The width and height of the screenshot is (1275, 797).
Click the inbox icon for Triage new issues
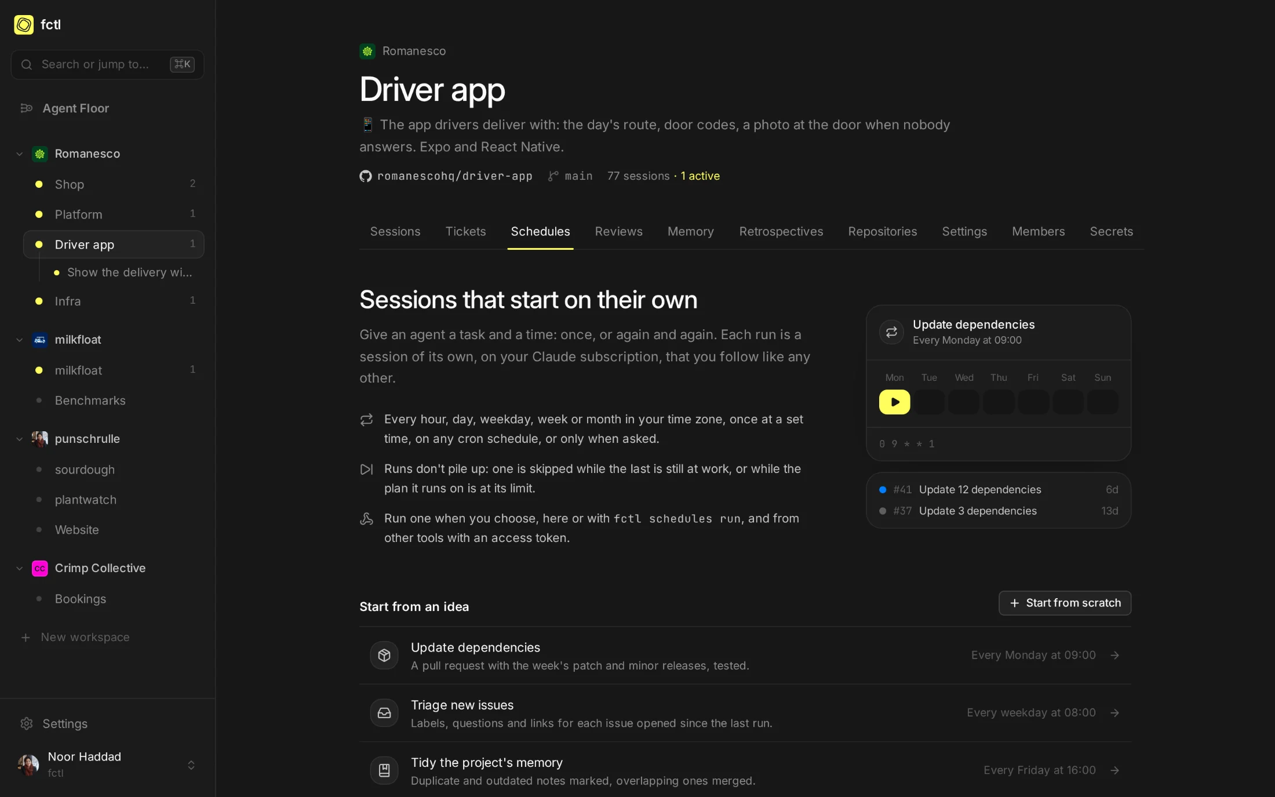384,713
